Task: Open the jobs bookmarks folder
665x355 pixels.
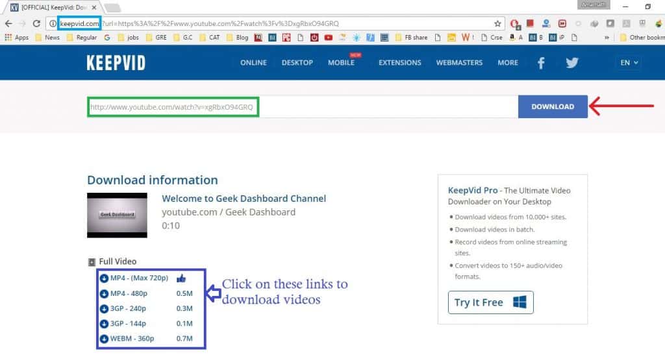Action: pyautogui.click(x=129, y=37)
